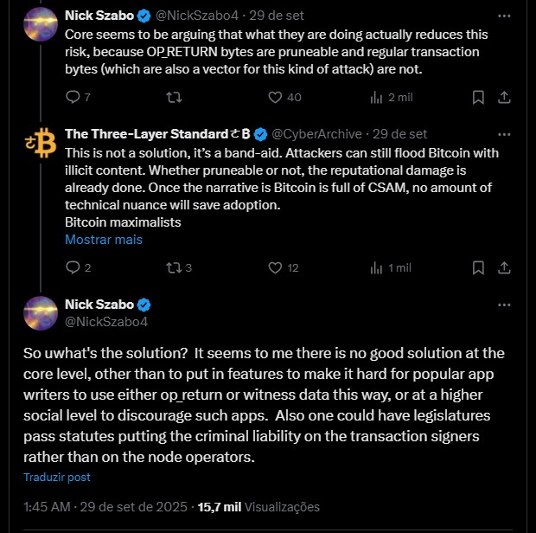Click Traduzir post link

(x=56, y=477)
